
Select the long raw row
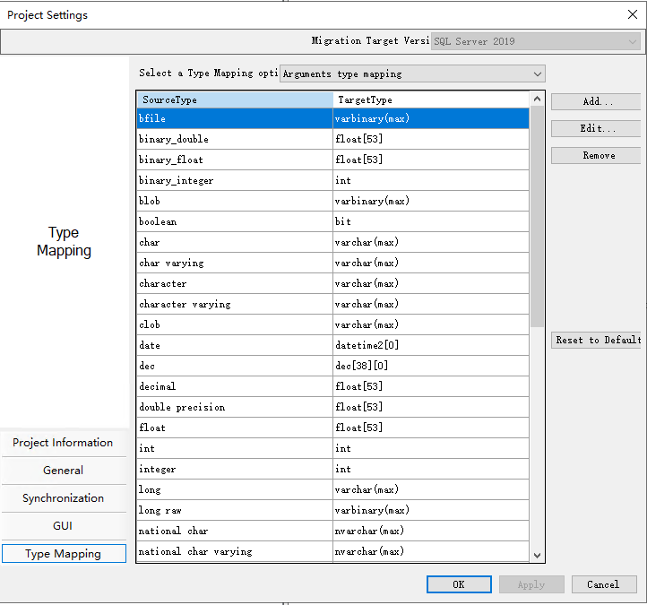pos(332,510)
